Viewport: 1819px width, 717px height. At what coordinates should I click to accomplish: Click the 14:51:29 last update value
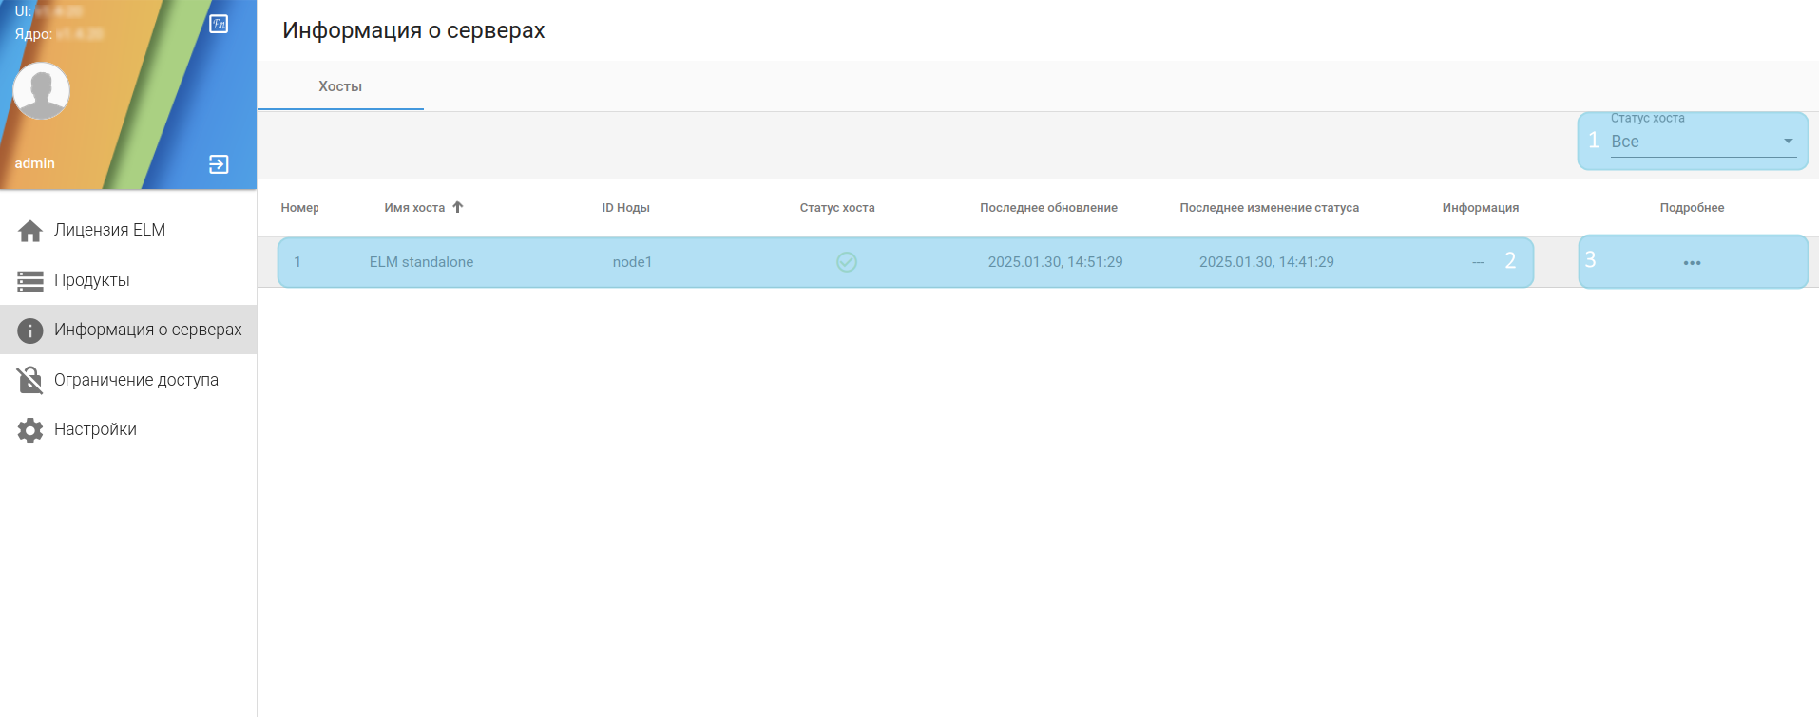[x=1055, y=262]
